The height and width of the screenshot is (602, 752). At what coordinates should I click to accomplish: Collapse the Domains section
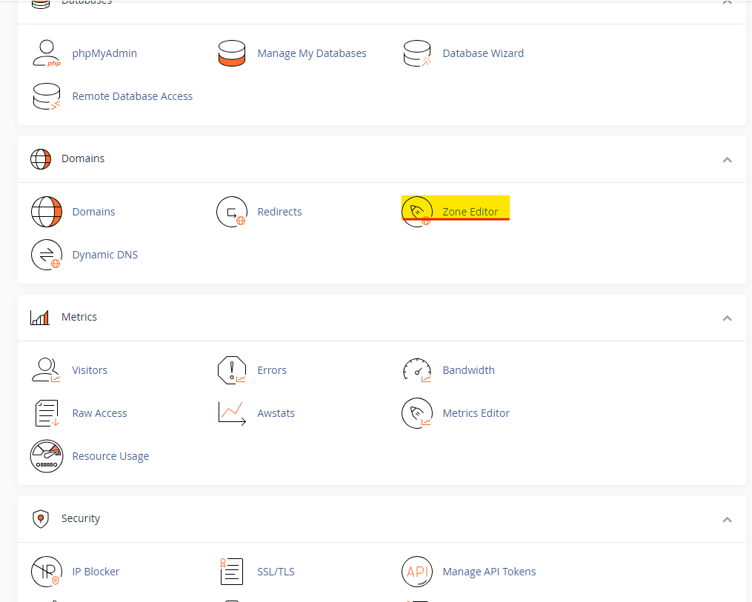pos(727,159)
